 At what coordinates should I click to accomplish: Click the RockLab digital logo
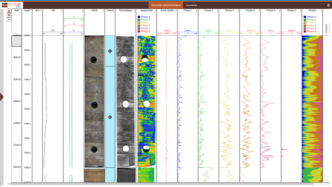[x=12, y=5]
